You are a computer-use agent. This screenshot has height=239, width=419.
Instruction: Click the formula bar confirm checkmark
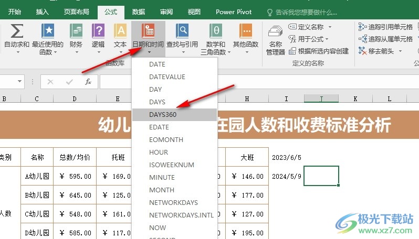point(69,82)
